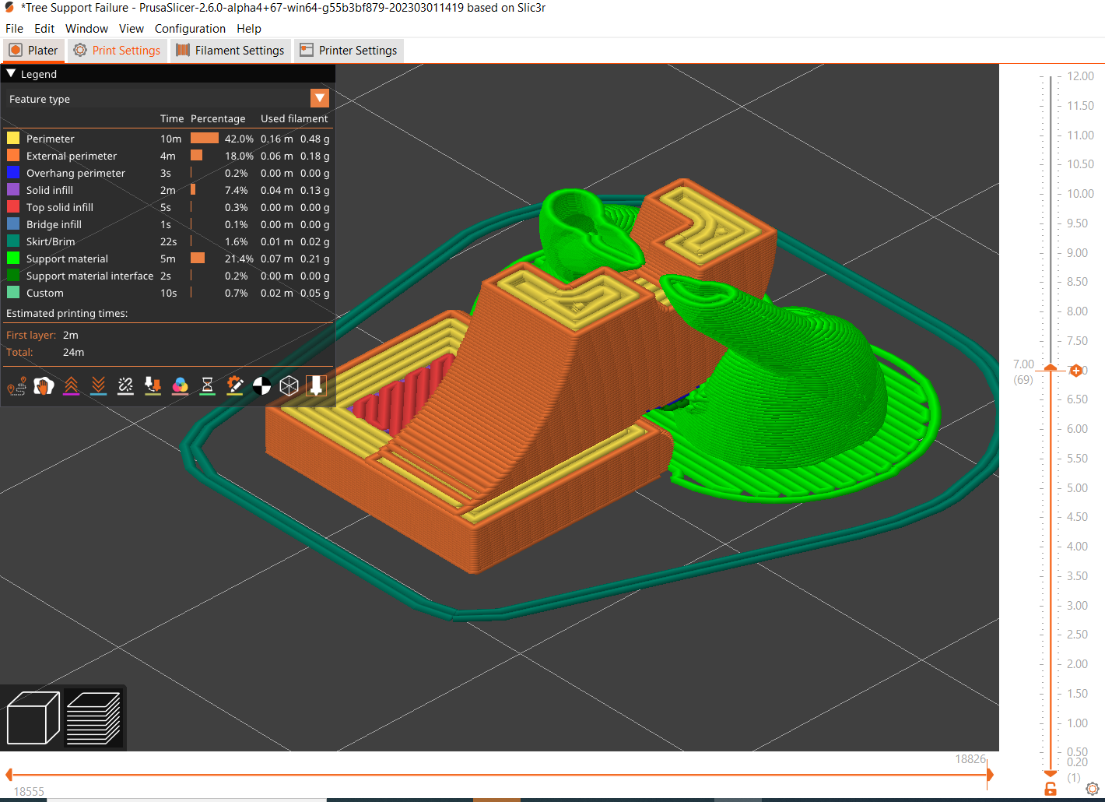Click the Plater tab icon
Viewport: 1105px width, 802px height.
[x=16, y=50]
